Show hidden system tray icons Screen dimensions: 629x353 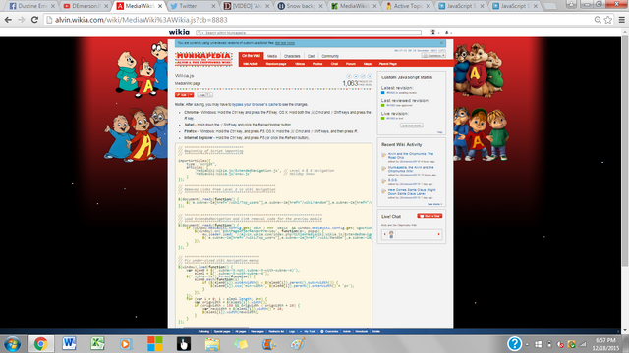[527, 344]
